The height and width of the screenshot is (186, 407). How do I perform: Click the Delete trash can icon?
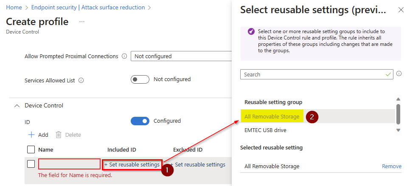point(59,135)
